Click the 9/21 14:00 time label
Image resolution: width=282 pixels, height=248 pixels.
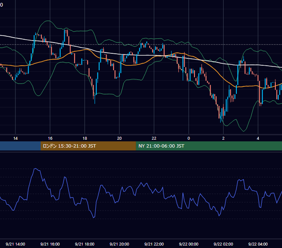click(15, 244)
